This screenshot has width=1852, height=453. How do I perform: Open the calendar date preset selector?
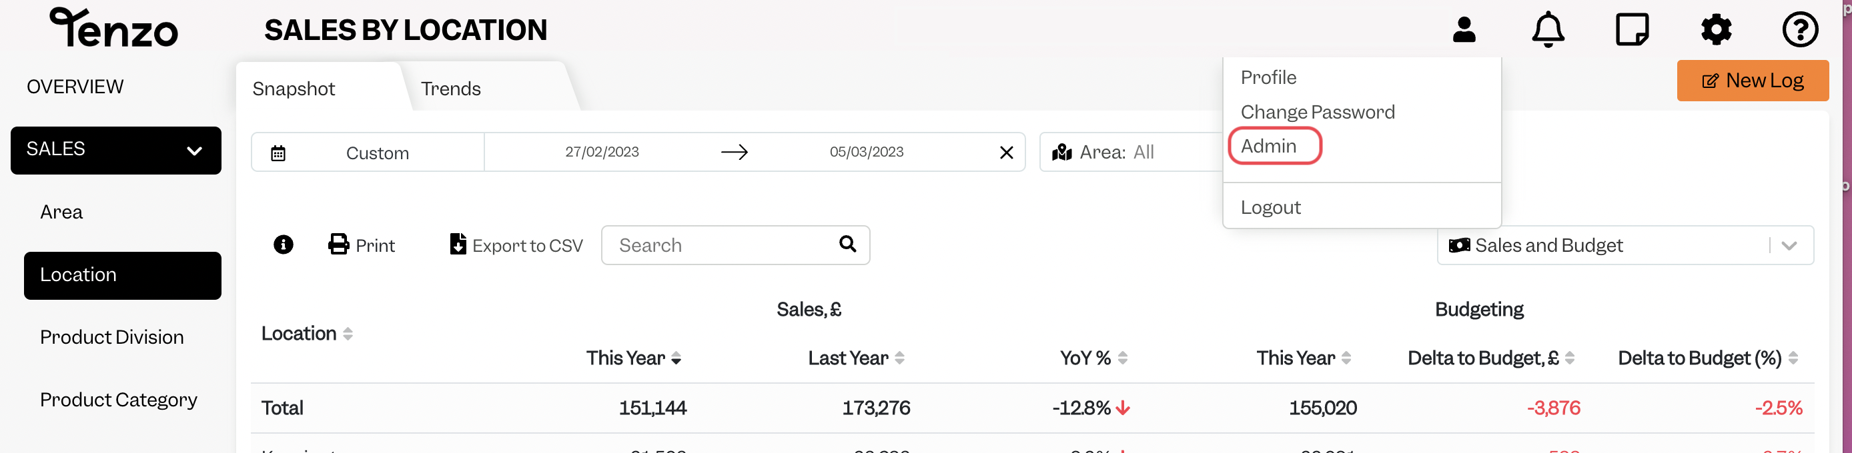tap(368, 152)
